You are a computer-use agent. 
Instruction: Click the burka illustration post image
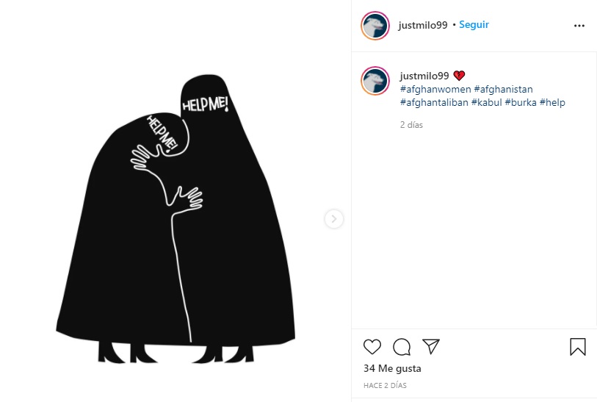coord(176,201)
